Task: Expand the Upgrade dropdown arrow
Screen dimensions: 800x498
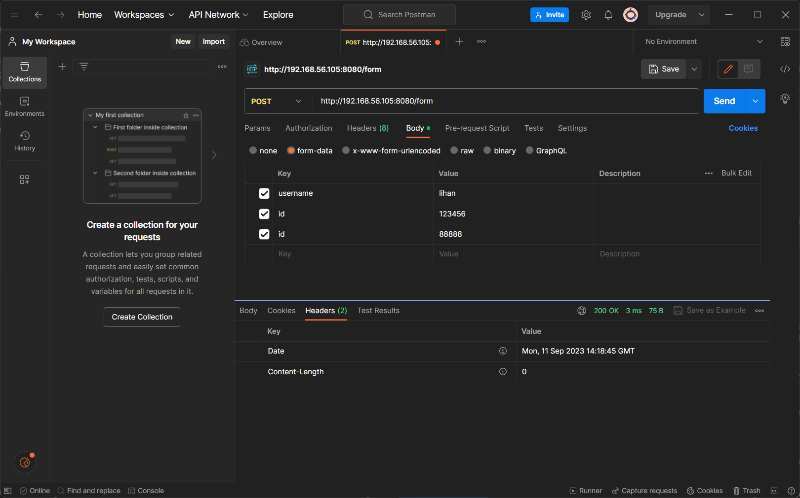Action: pos(701,15)
